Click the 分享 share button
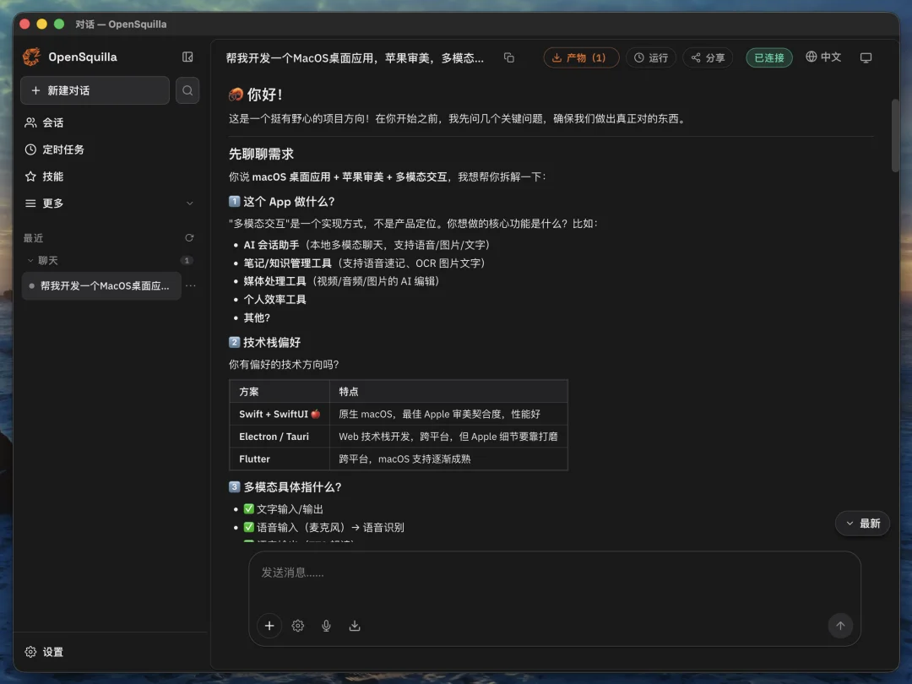The height and width of the screenshot is (684, 912). click(x=708, y=57)
